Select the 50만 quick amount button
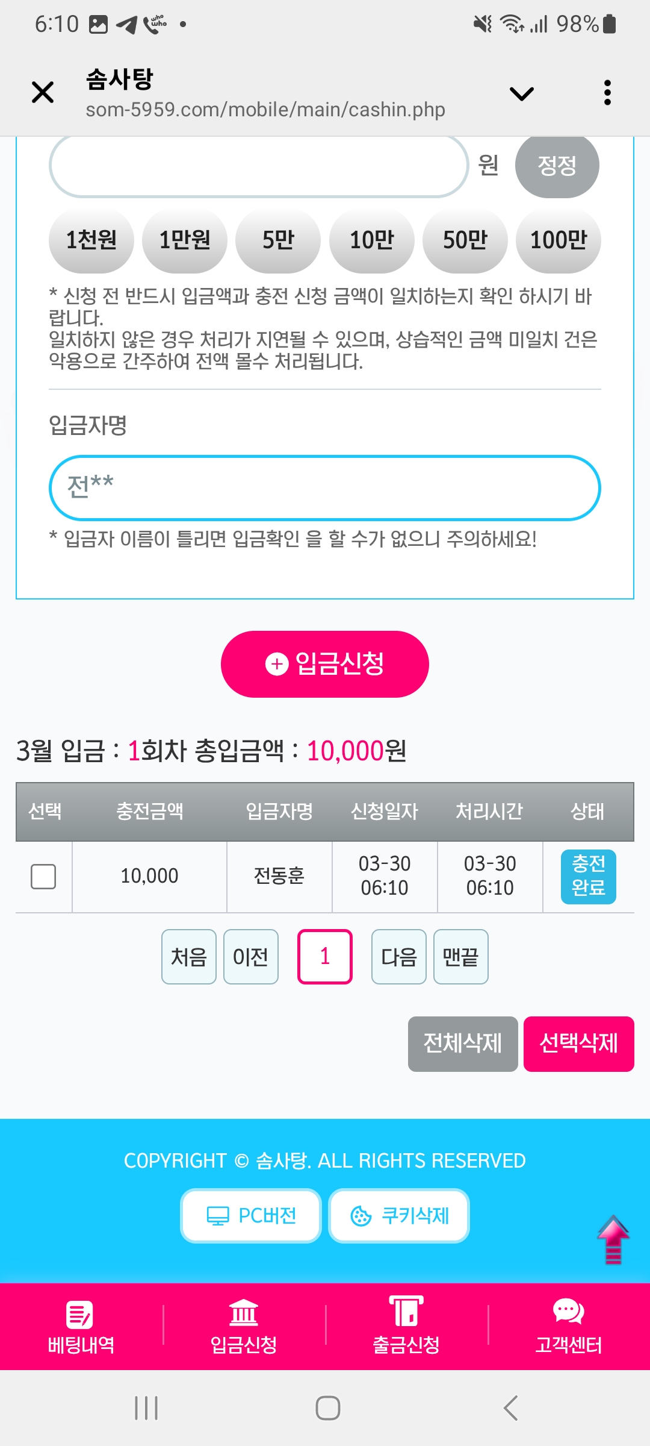This screenshot has height=1446, width=650. click(465, 240)
